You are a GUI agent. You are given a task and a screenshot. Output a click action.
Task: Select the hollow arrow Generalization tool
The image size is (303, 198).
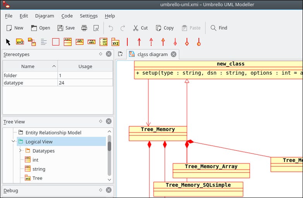[163, 42]
